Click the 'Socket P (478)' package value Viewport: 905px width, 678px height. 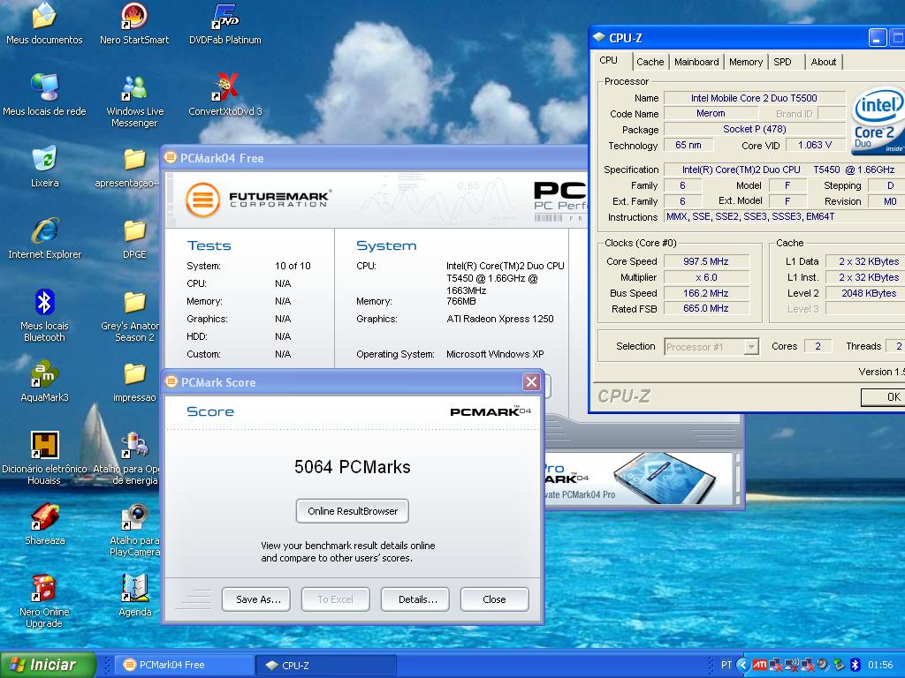click(755, 129)
